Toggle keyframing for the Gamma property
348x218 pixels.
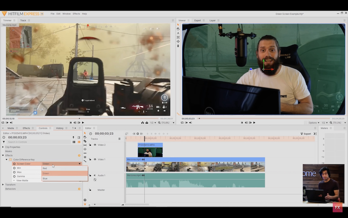click(14, 176)
